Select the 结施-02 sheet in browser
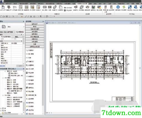 (x=14, y=99)
